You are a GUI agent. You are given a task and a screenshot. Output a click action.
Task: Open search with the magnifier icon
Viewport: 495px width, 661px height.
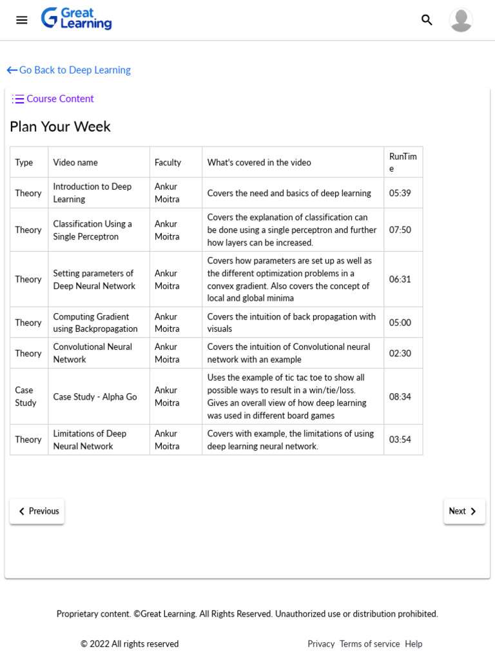tap(427, 20)
